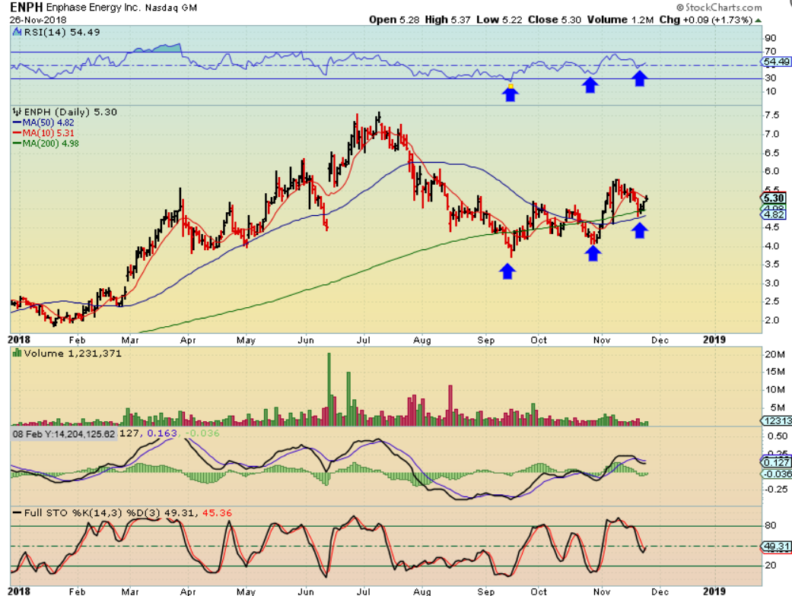Click the volume bars icon beside Volume label
Image resolution: width=792 pixels, height=596 pixels.
(x=17, y=353)
